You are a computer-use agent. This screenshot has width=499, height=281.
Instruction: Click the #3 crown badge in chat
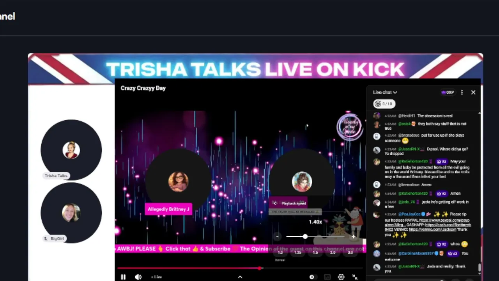pyautogui.click(x=441, y=162)
